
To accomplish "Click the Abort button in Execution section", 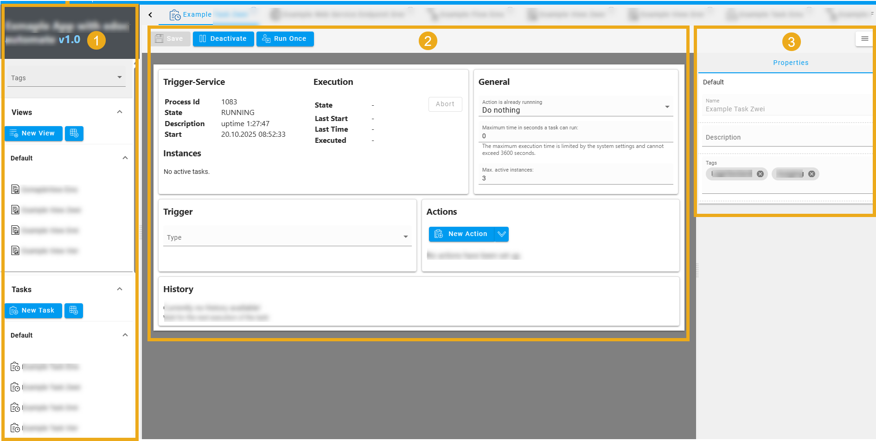I will 445,104.
